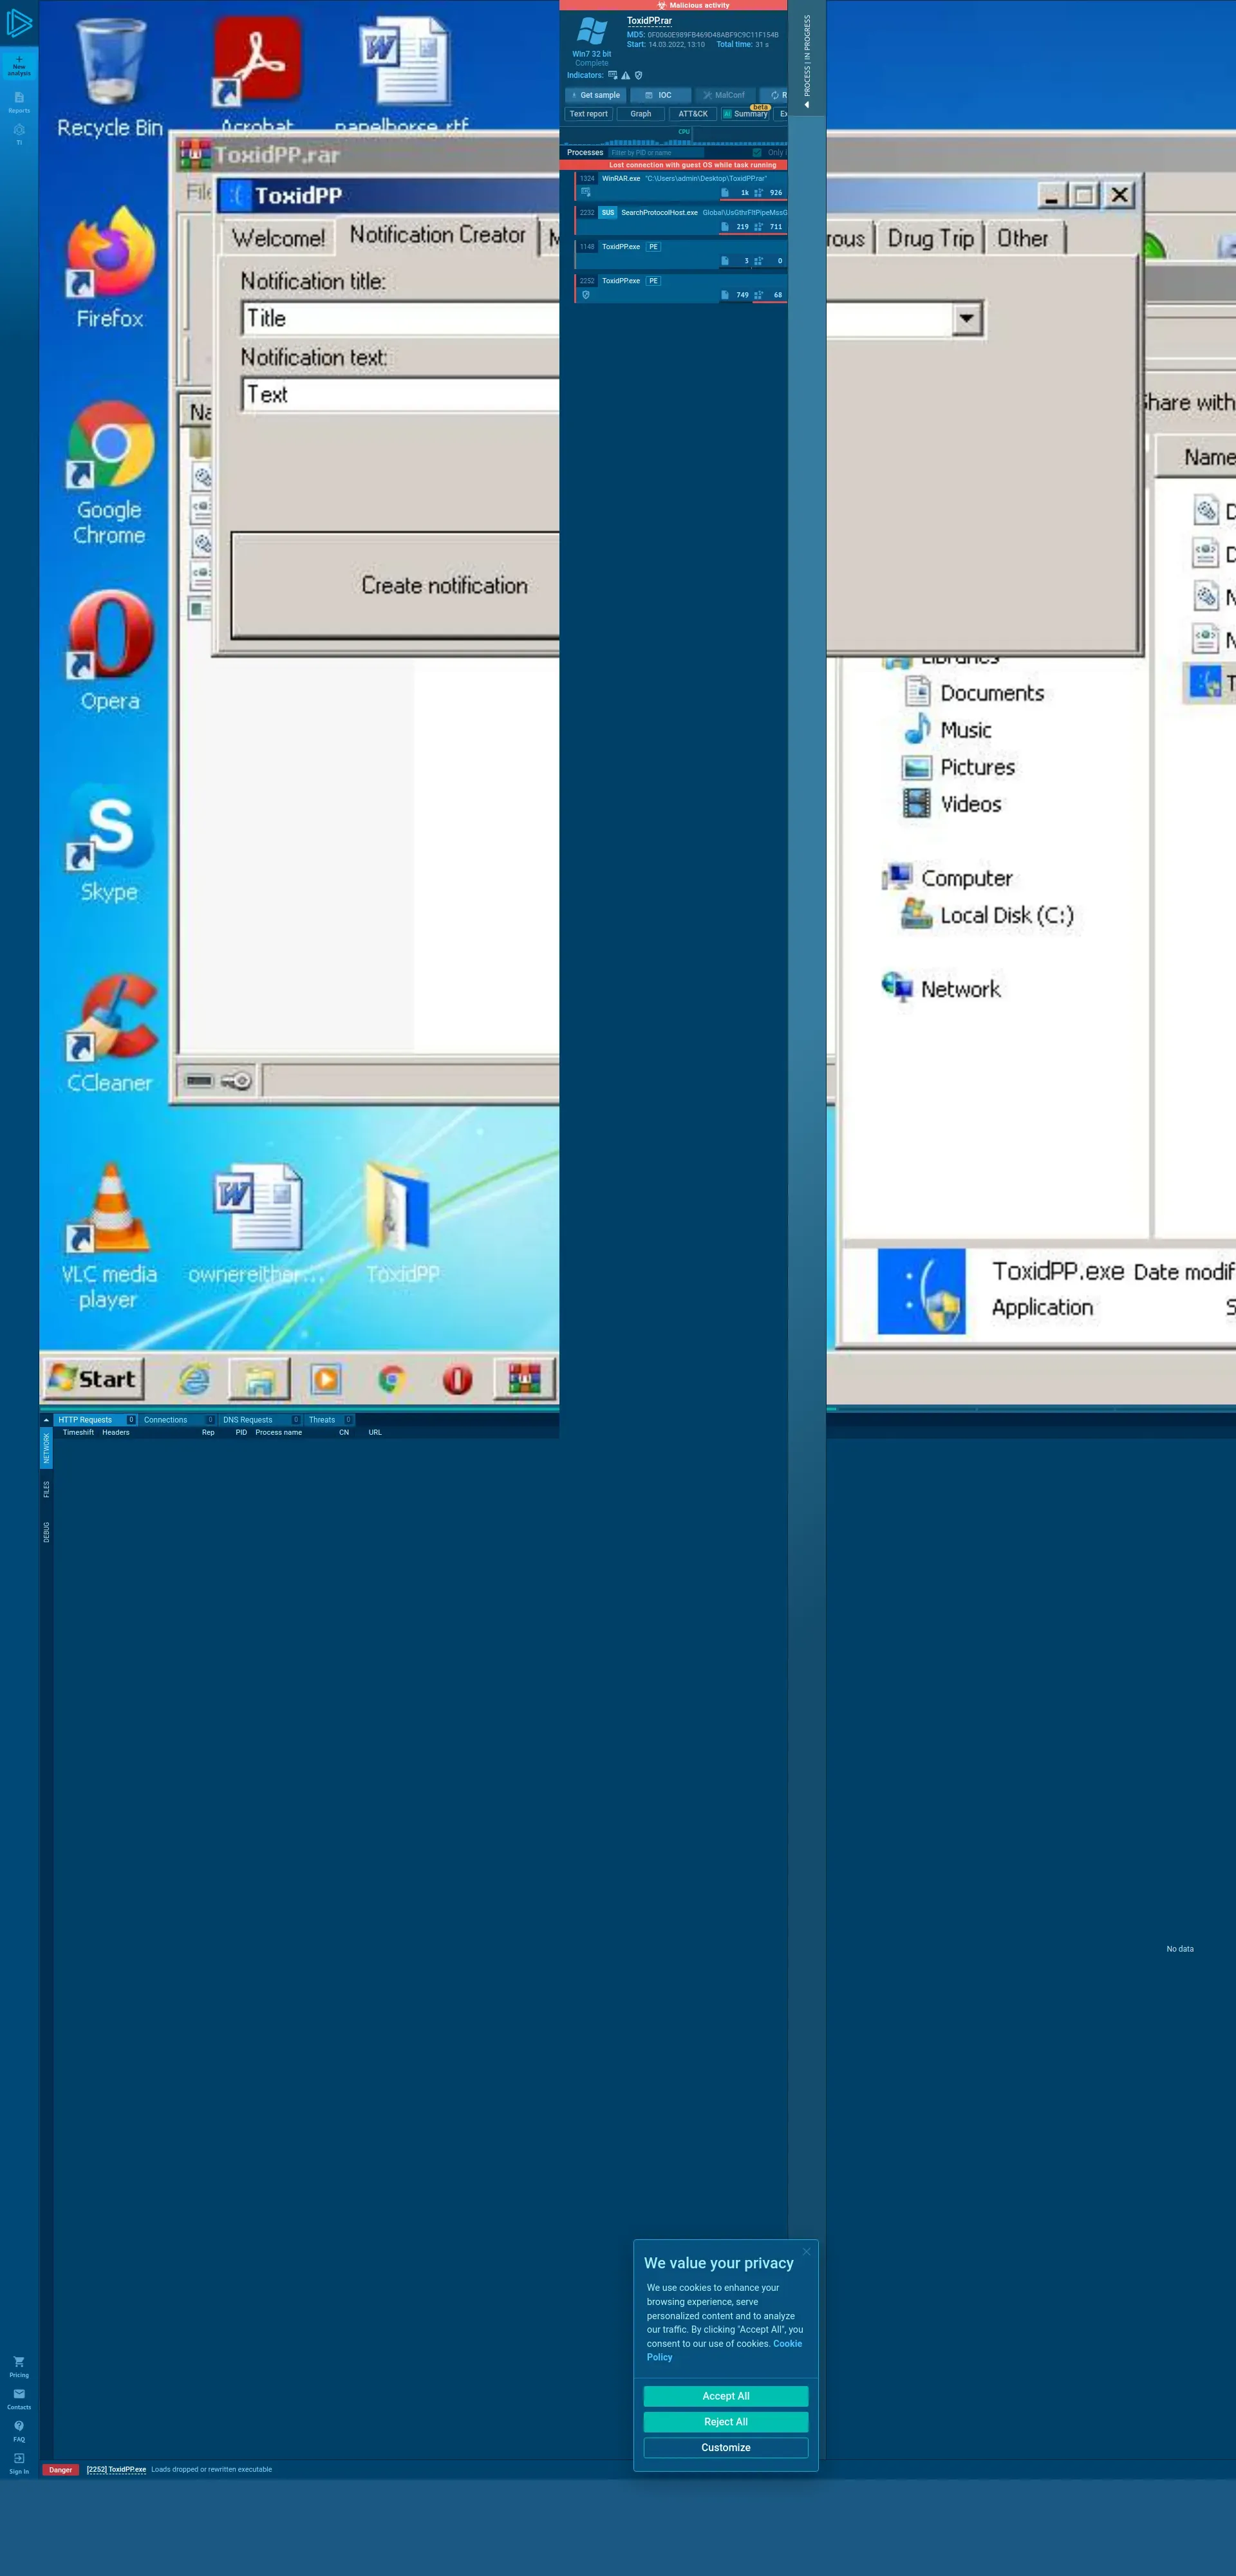
Task: Open the Cookie Policy link
Action: pos(787,2343)
